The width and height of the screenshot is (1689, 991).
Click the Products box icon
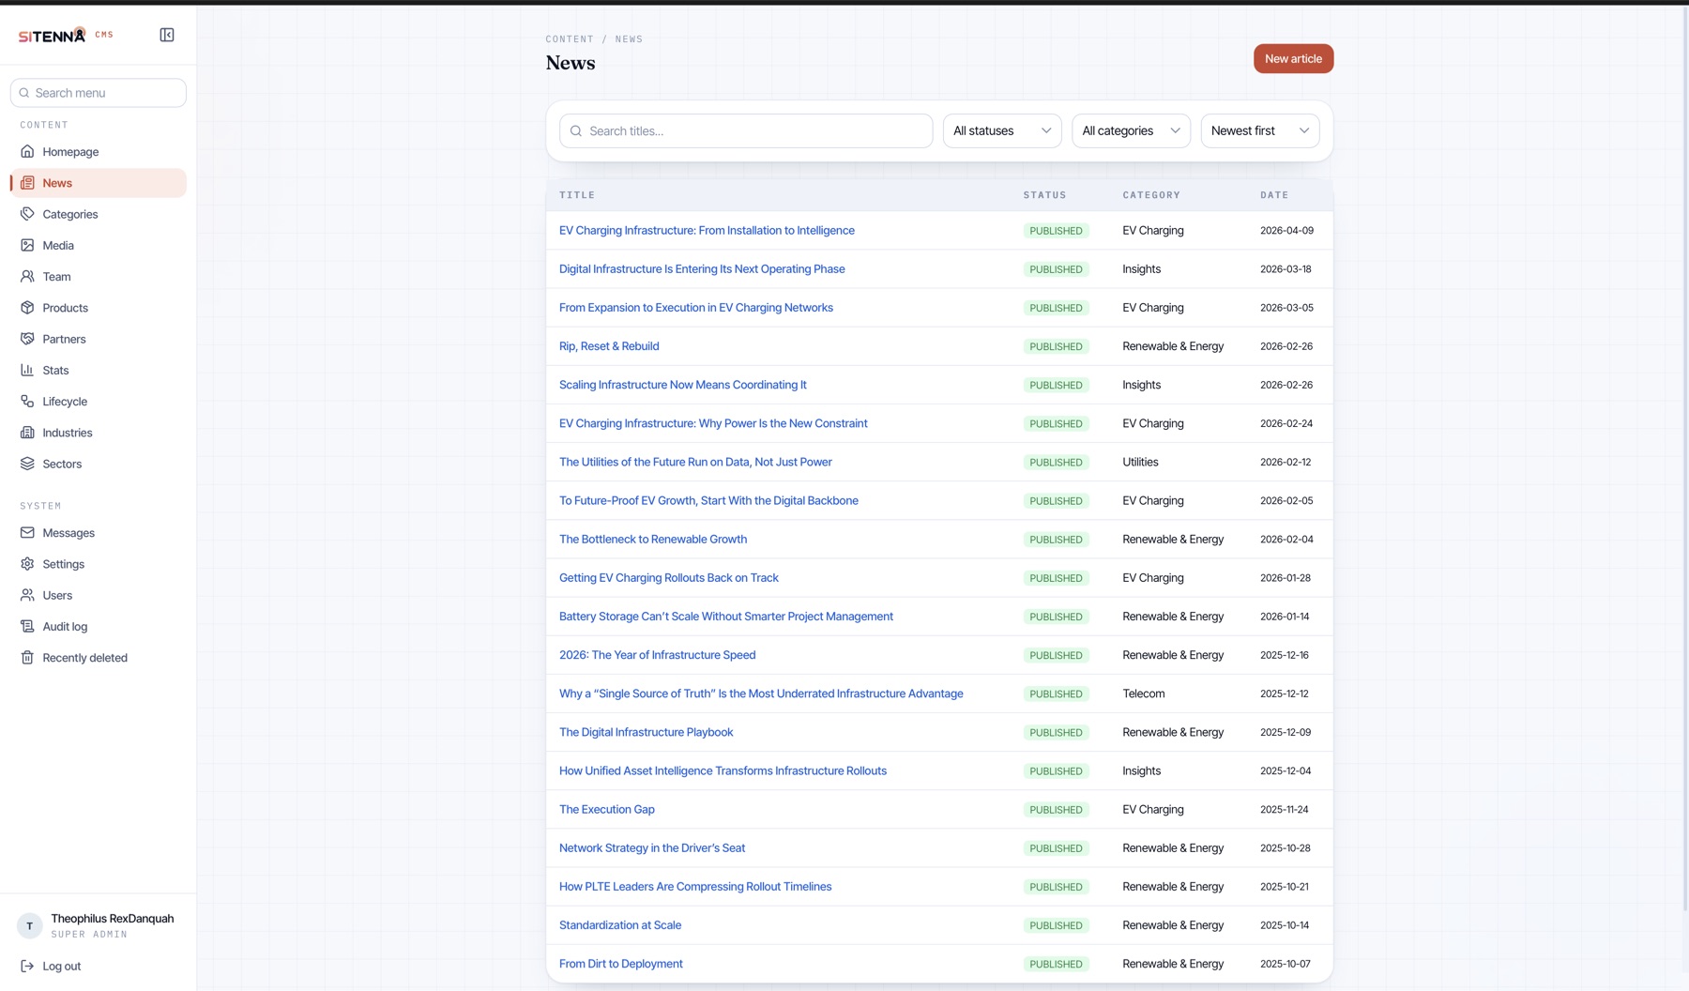[x=27, y=308]
